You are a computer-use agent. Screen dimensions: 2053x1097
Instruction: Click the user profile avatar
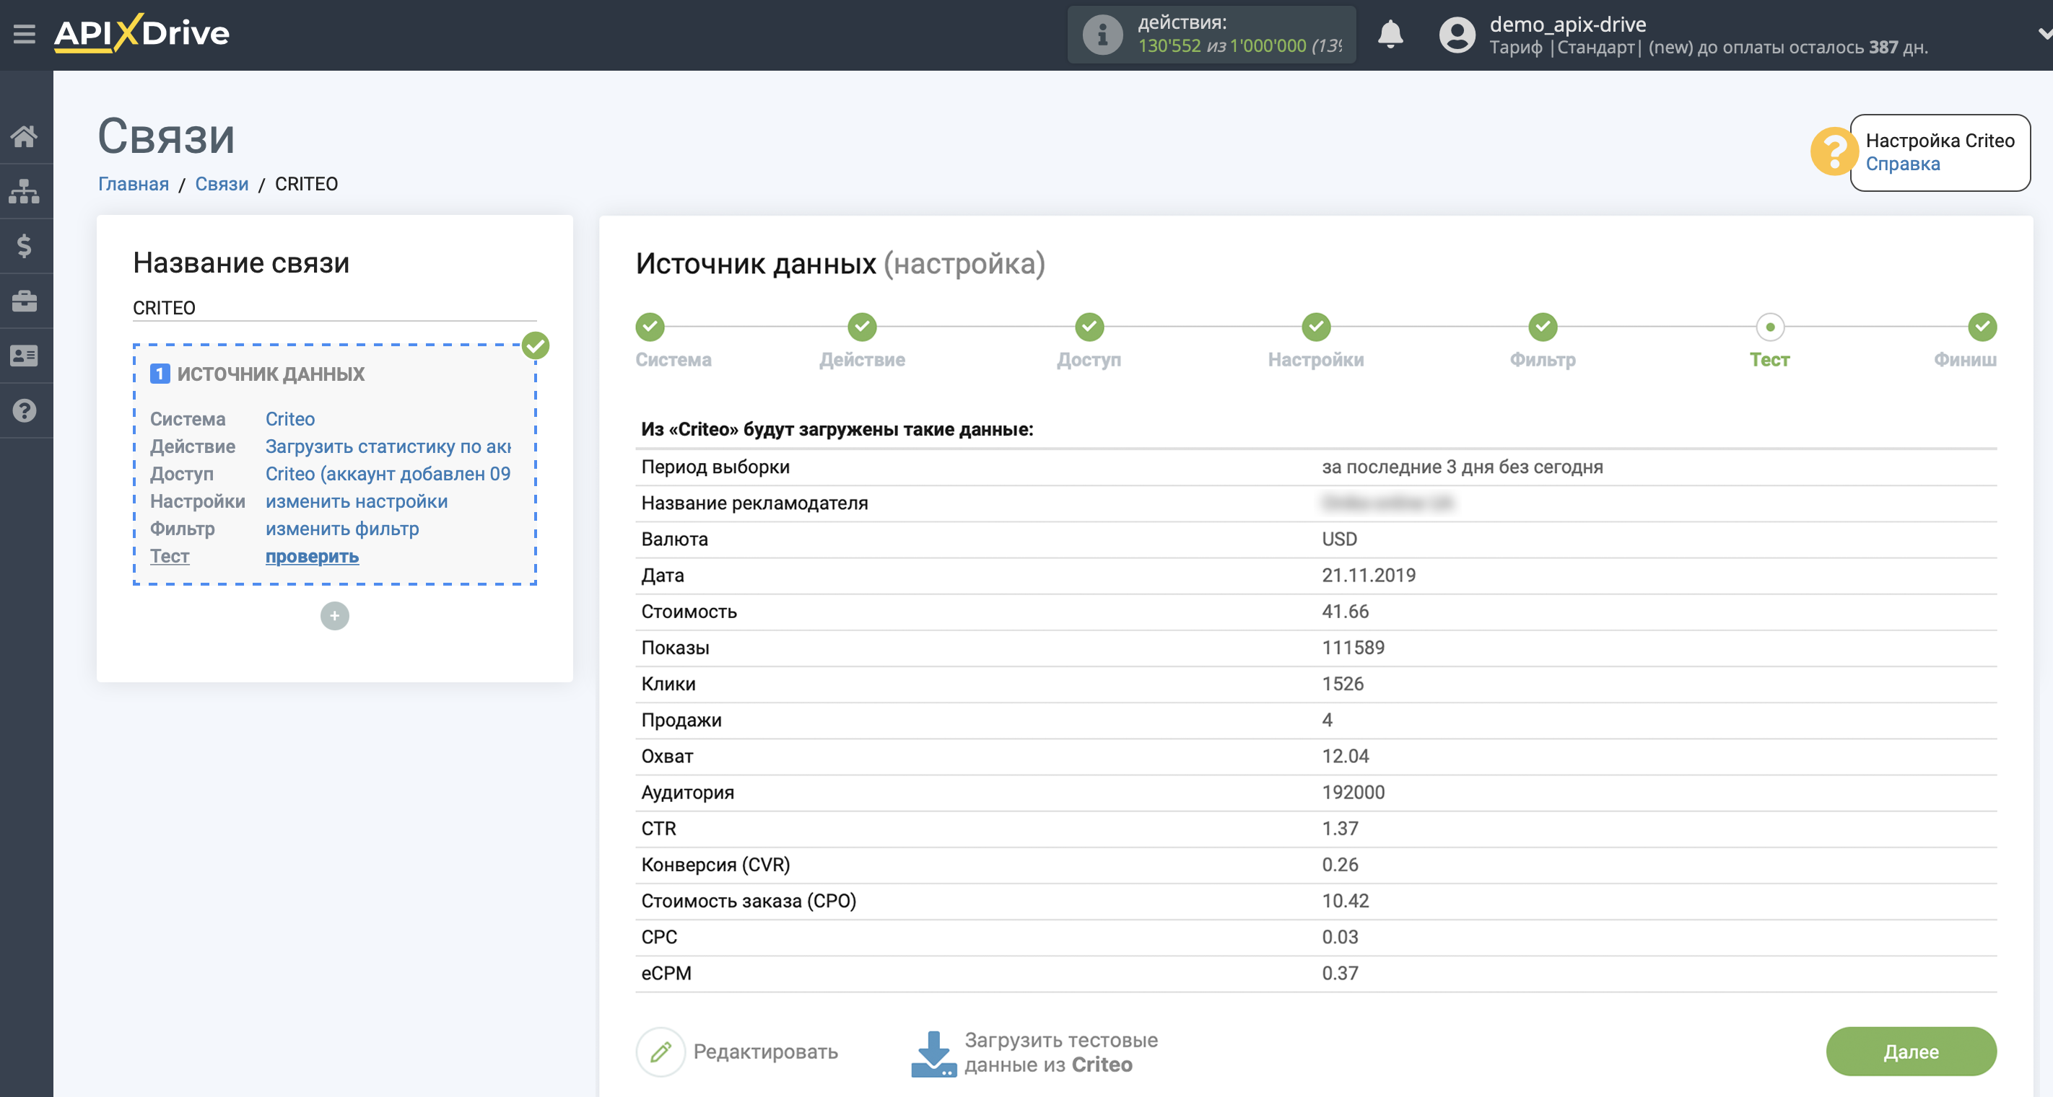(x=1457, y=35)
